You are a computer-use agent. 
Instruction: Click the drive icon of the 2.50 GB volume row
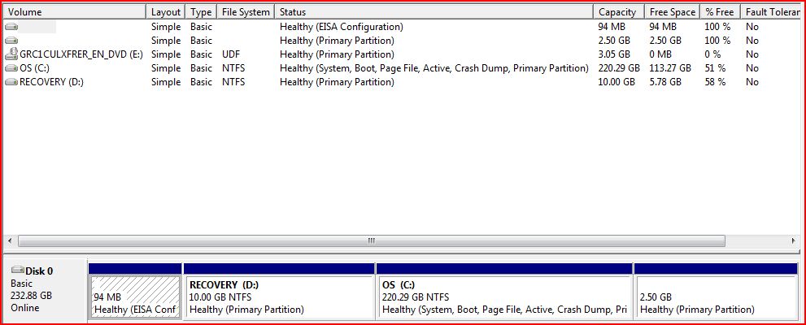tap(11, 40)
